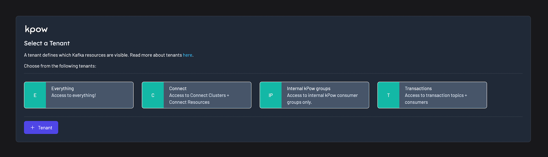Open the tenants documentation 'here' link
This screenshot has height=157, width=548.
pyautogui.click(x=188, y=55)
